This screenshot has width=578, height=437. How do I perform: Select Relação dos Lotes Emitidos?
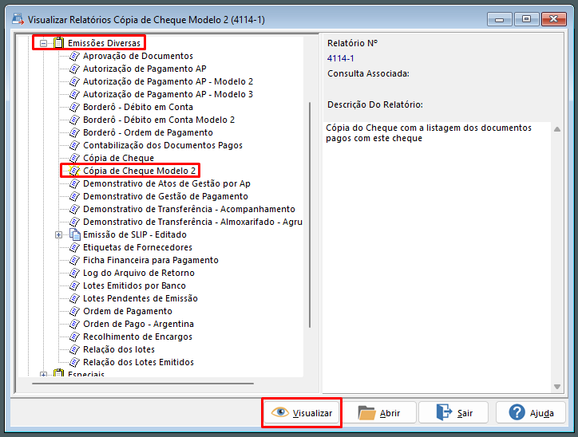138,362
